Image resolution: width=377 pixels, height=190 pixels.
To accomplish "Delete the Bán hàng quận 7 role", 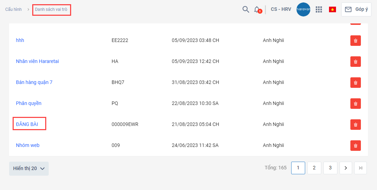I will (355, 83).
